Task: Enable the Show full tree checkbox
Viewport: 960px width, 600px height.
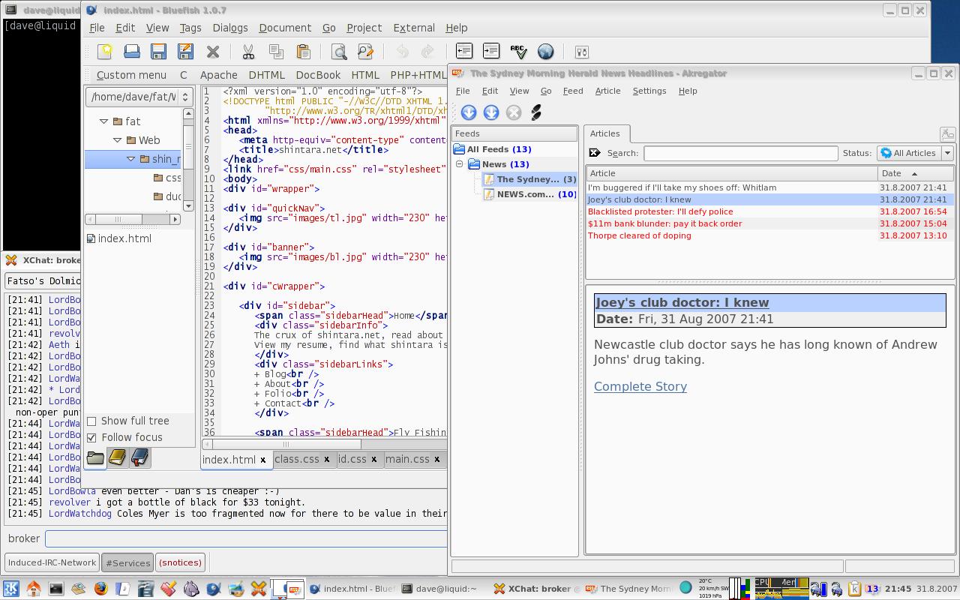Action: click(x=92, y=421)
